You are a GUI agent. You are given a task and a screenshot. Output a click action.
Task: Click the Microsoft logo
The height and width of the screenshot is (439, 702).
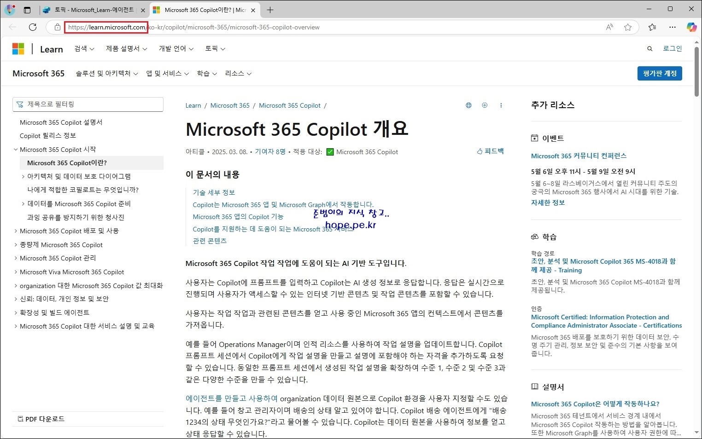[18, 49]
